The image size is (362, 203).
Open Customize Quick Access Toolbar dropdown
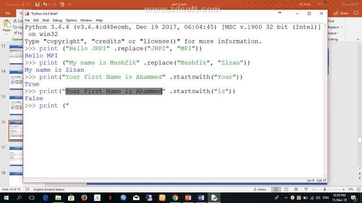(x=70, y=5)
